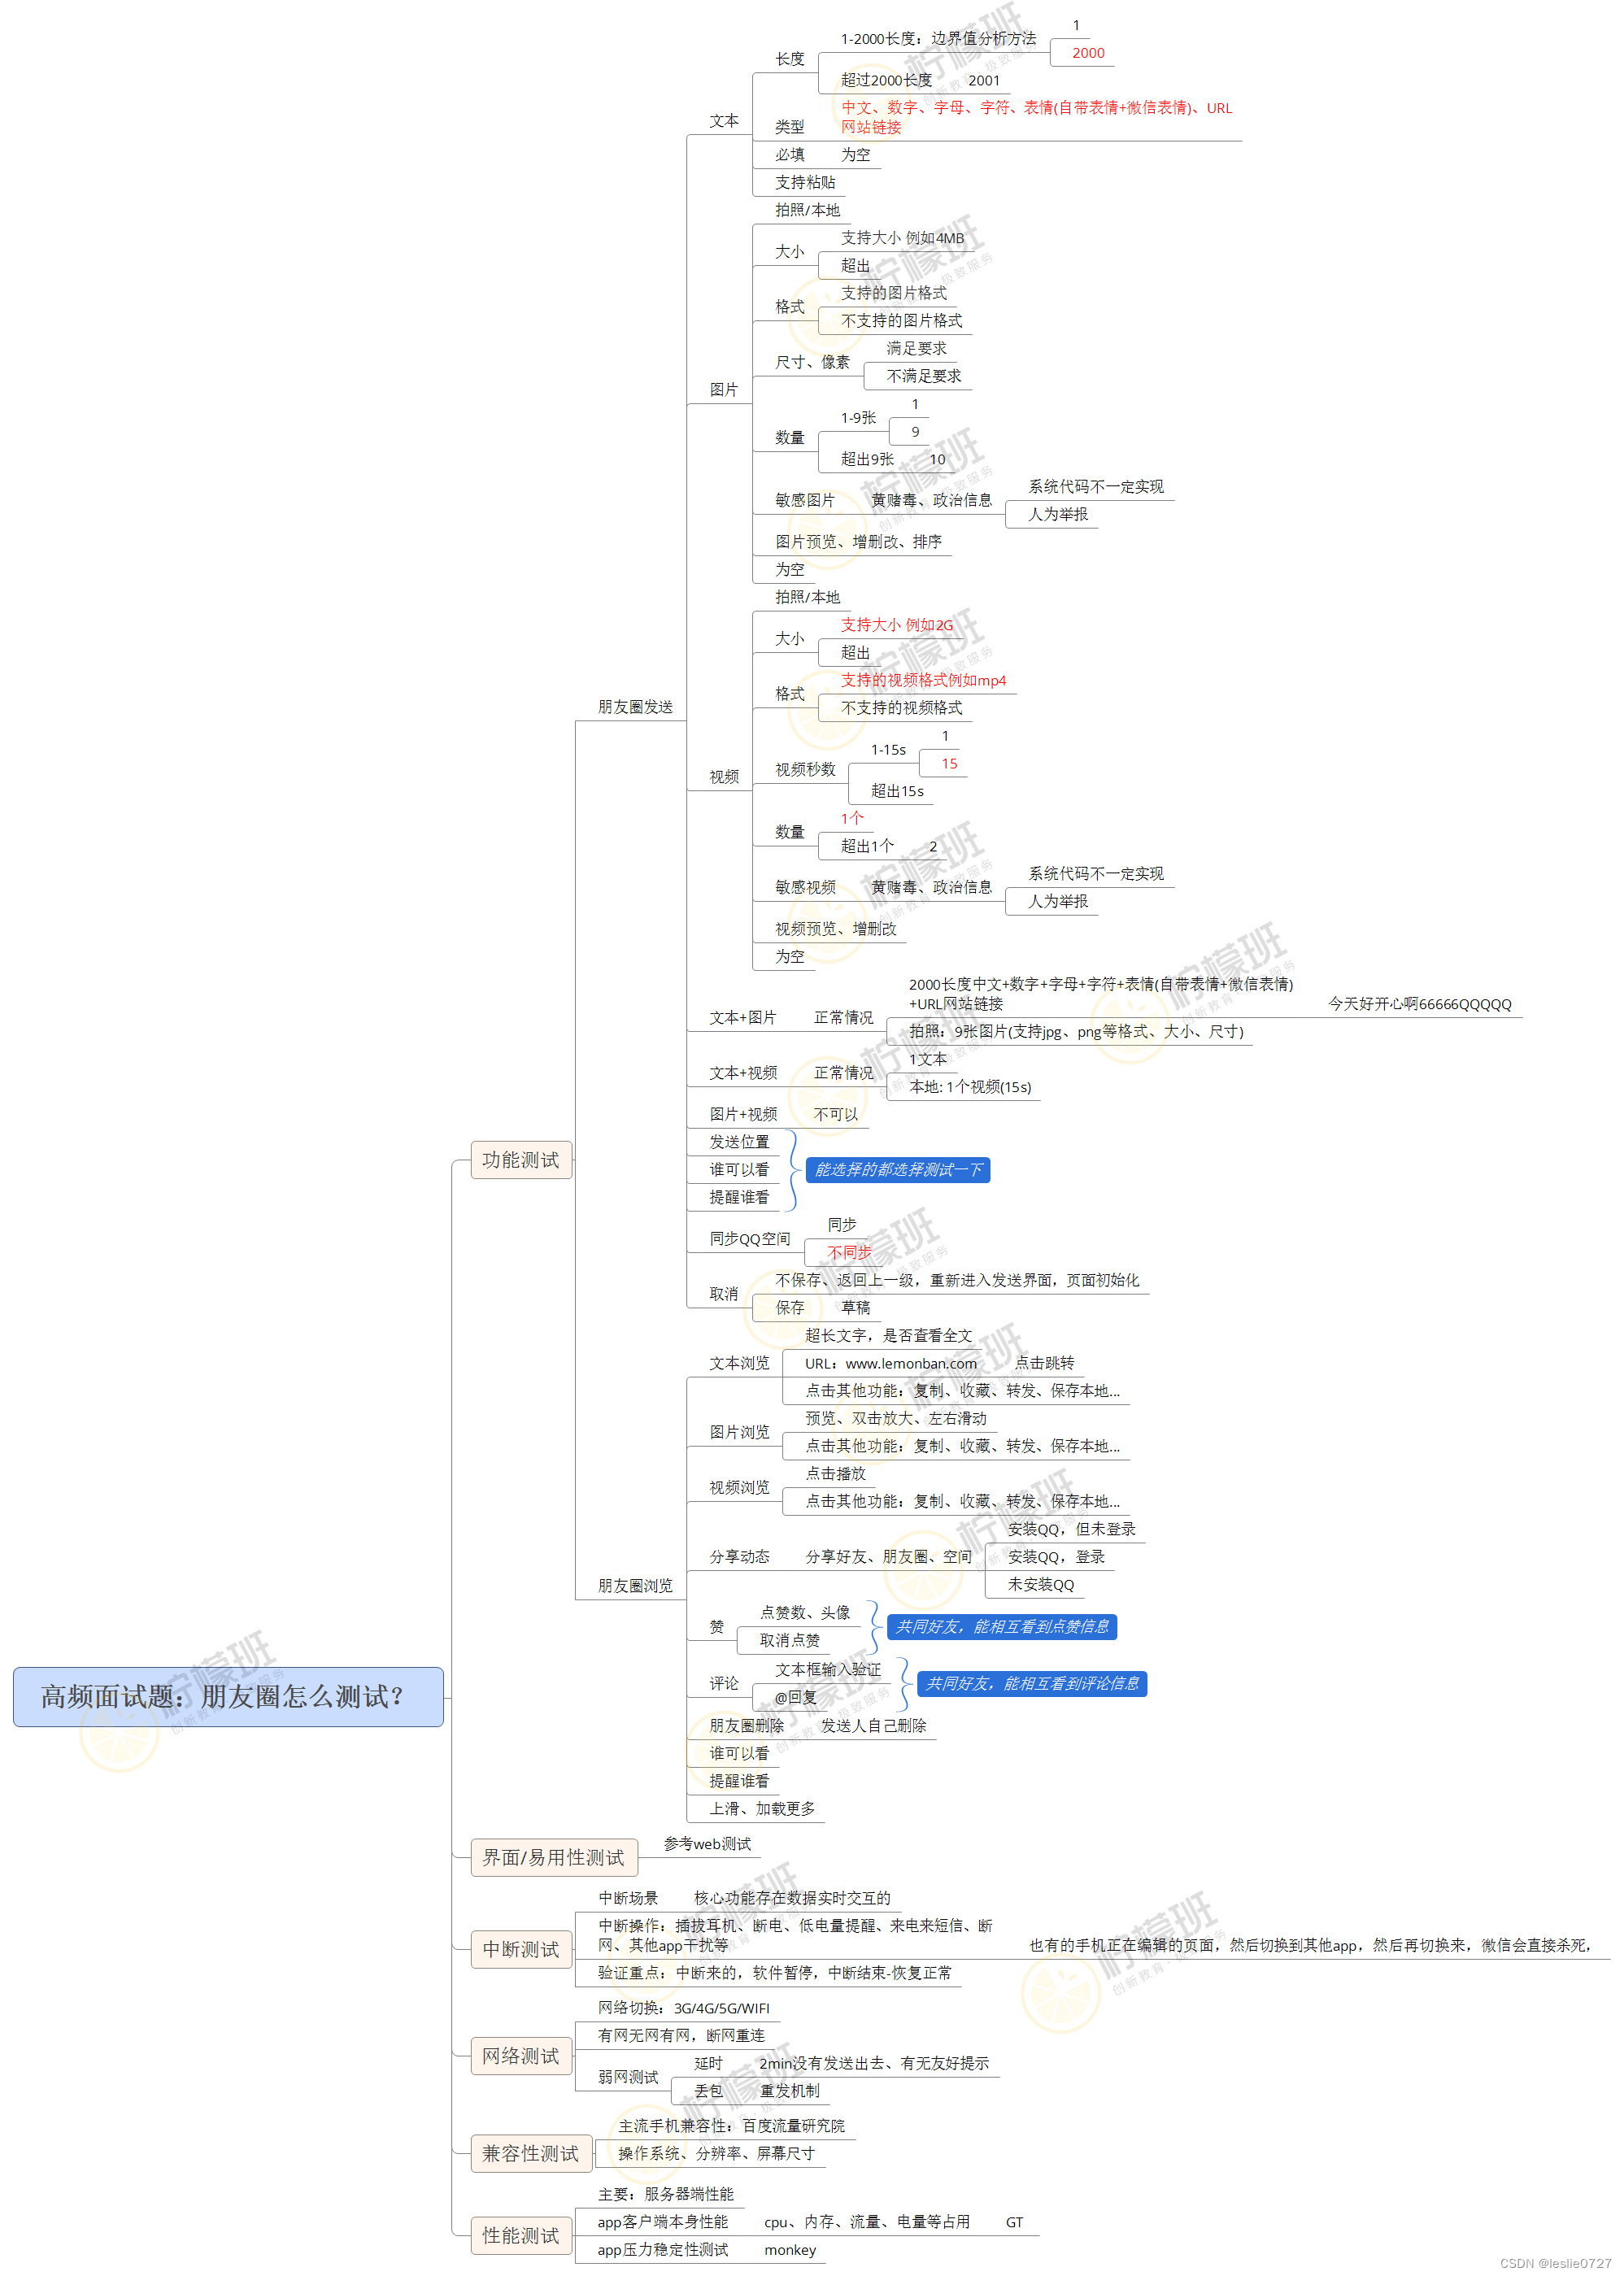Click the URL: www.lemonban.com node
Image resolution: width=1624 pixels, height=2276 pixels.
coord(890,1363)
